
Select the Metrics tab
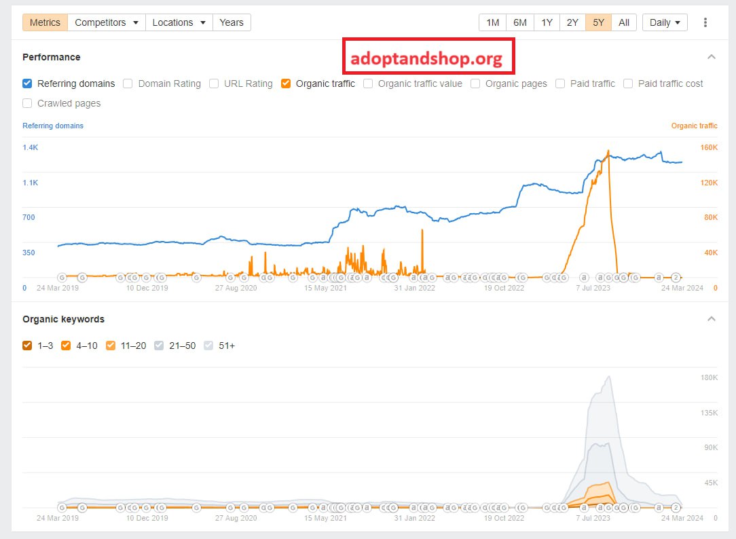point(45,22)
